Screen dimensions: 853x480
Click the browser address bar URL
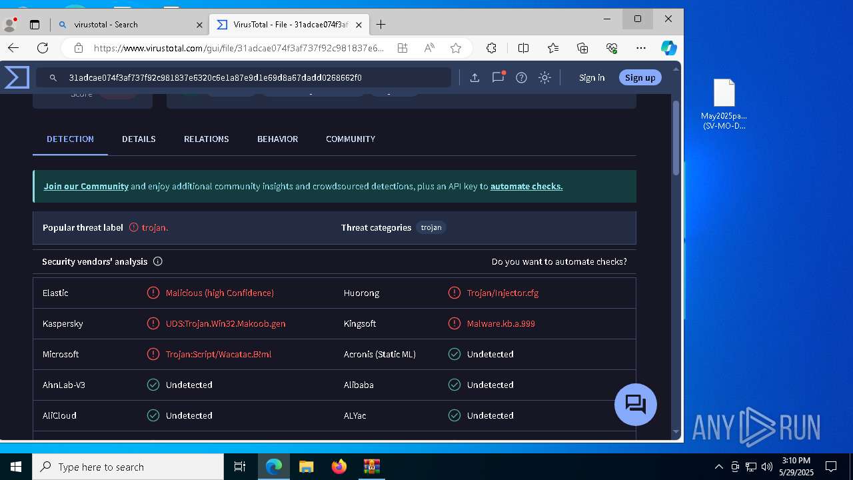(x=239, y=48)
